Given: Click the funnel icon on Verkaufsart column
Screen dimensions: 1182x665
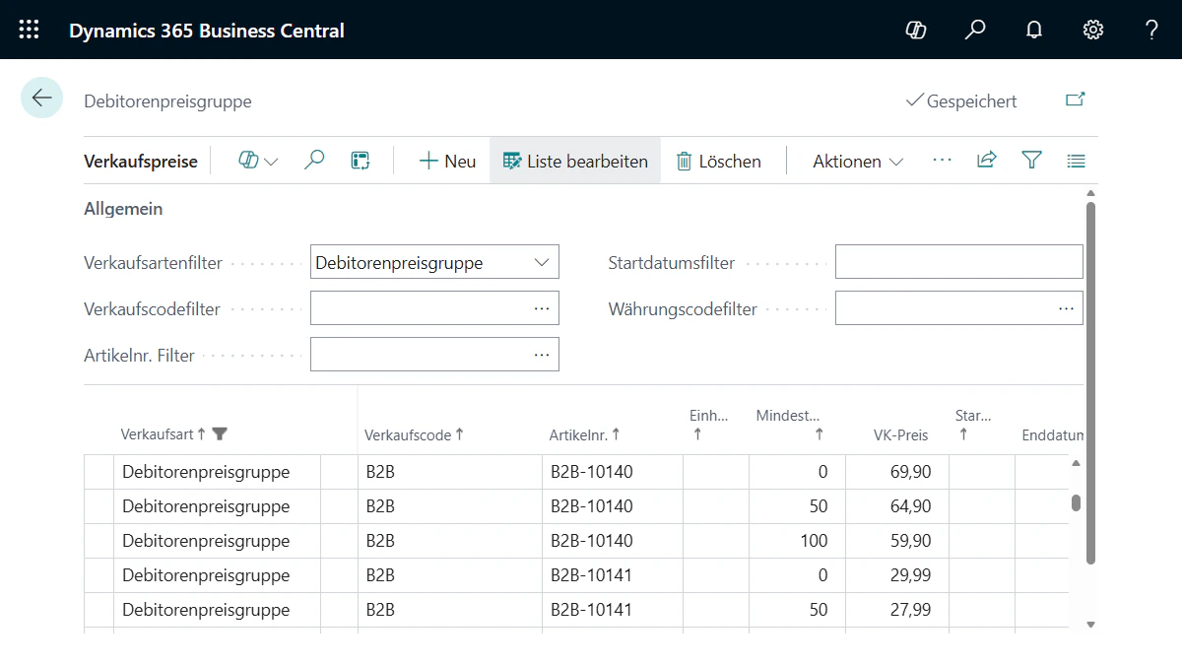Looking at the screenshot, I should point(221,433).
